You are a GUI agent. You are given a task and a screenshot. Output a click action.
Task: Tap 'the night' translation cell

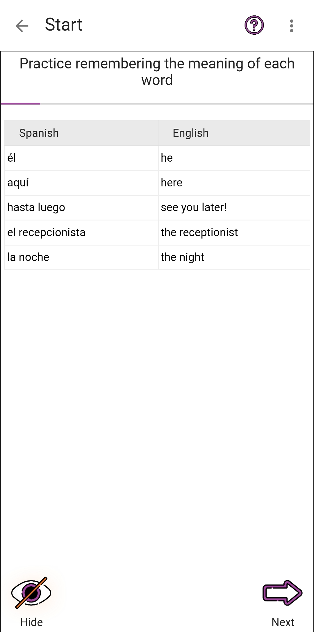pyautogui.click(x=234, y=257)
